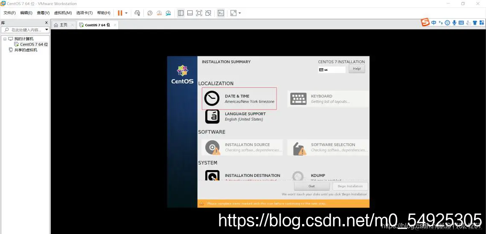Close the 库 library panel
The image size is (486, 234).
coord(46,23)
